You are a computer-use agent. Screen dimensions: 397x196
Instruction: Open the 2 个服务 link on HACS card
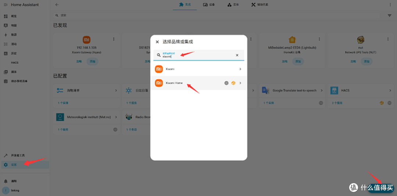click(337, 103)
